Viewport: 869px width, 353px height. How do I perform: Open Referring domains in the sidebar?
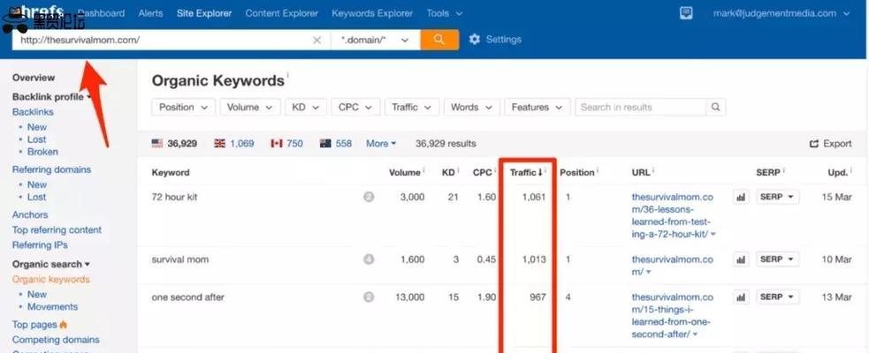pos(51,169)
